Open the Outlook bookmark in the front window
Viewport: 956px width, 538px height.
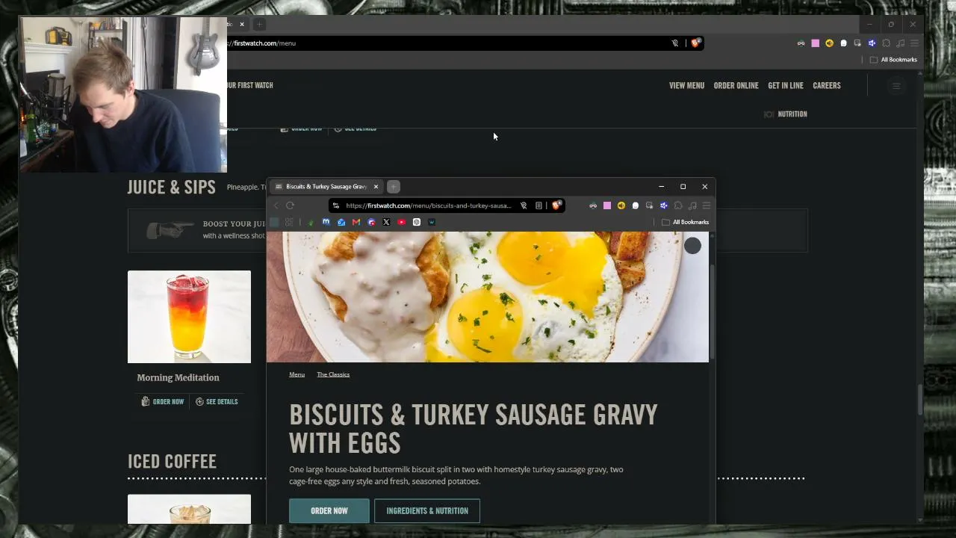pyautogui.click(x=341, y=222)
